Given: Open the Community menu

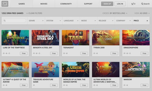Looking at the screenshot, I should coord(66,4).
